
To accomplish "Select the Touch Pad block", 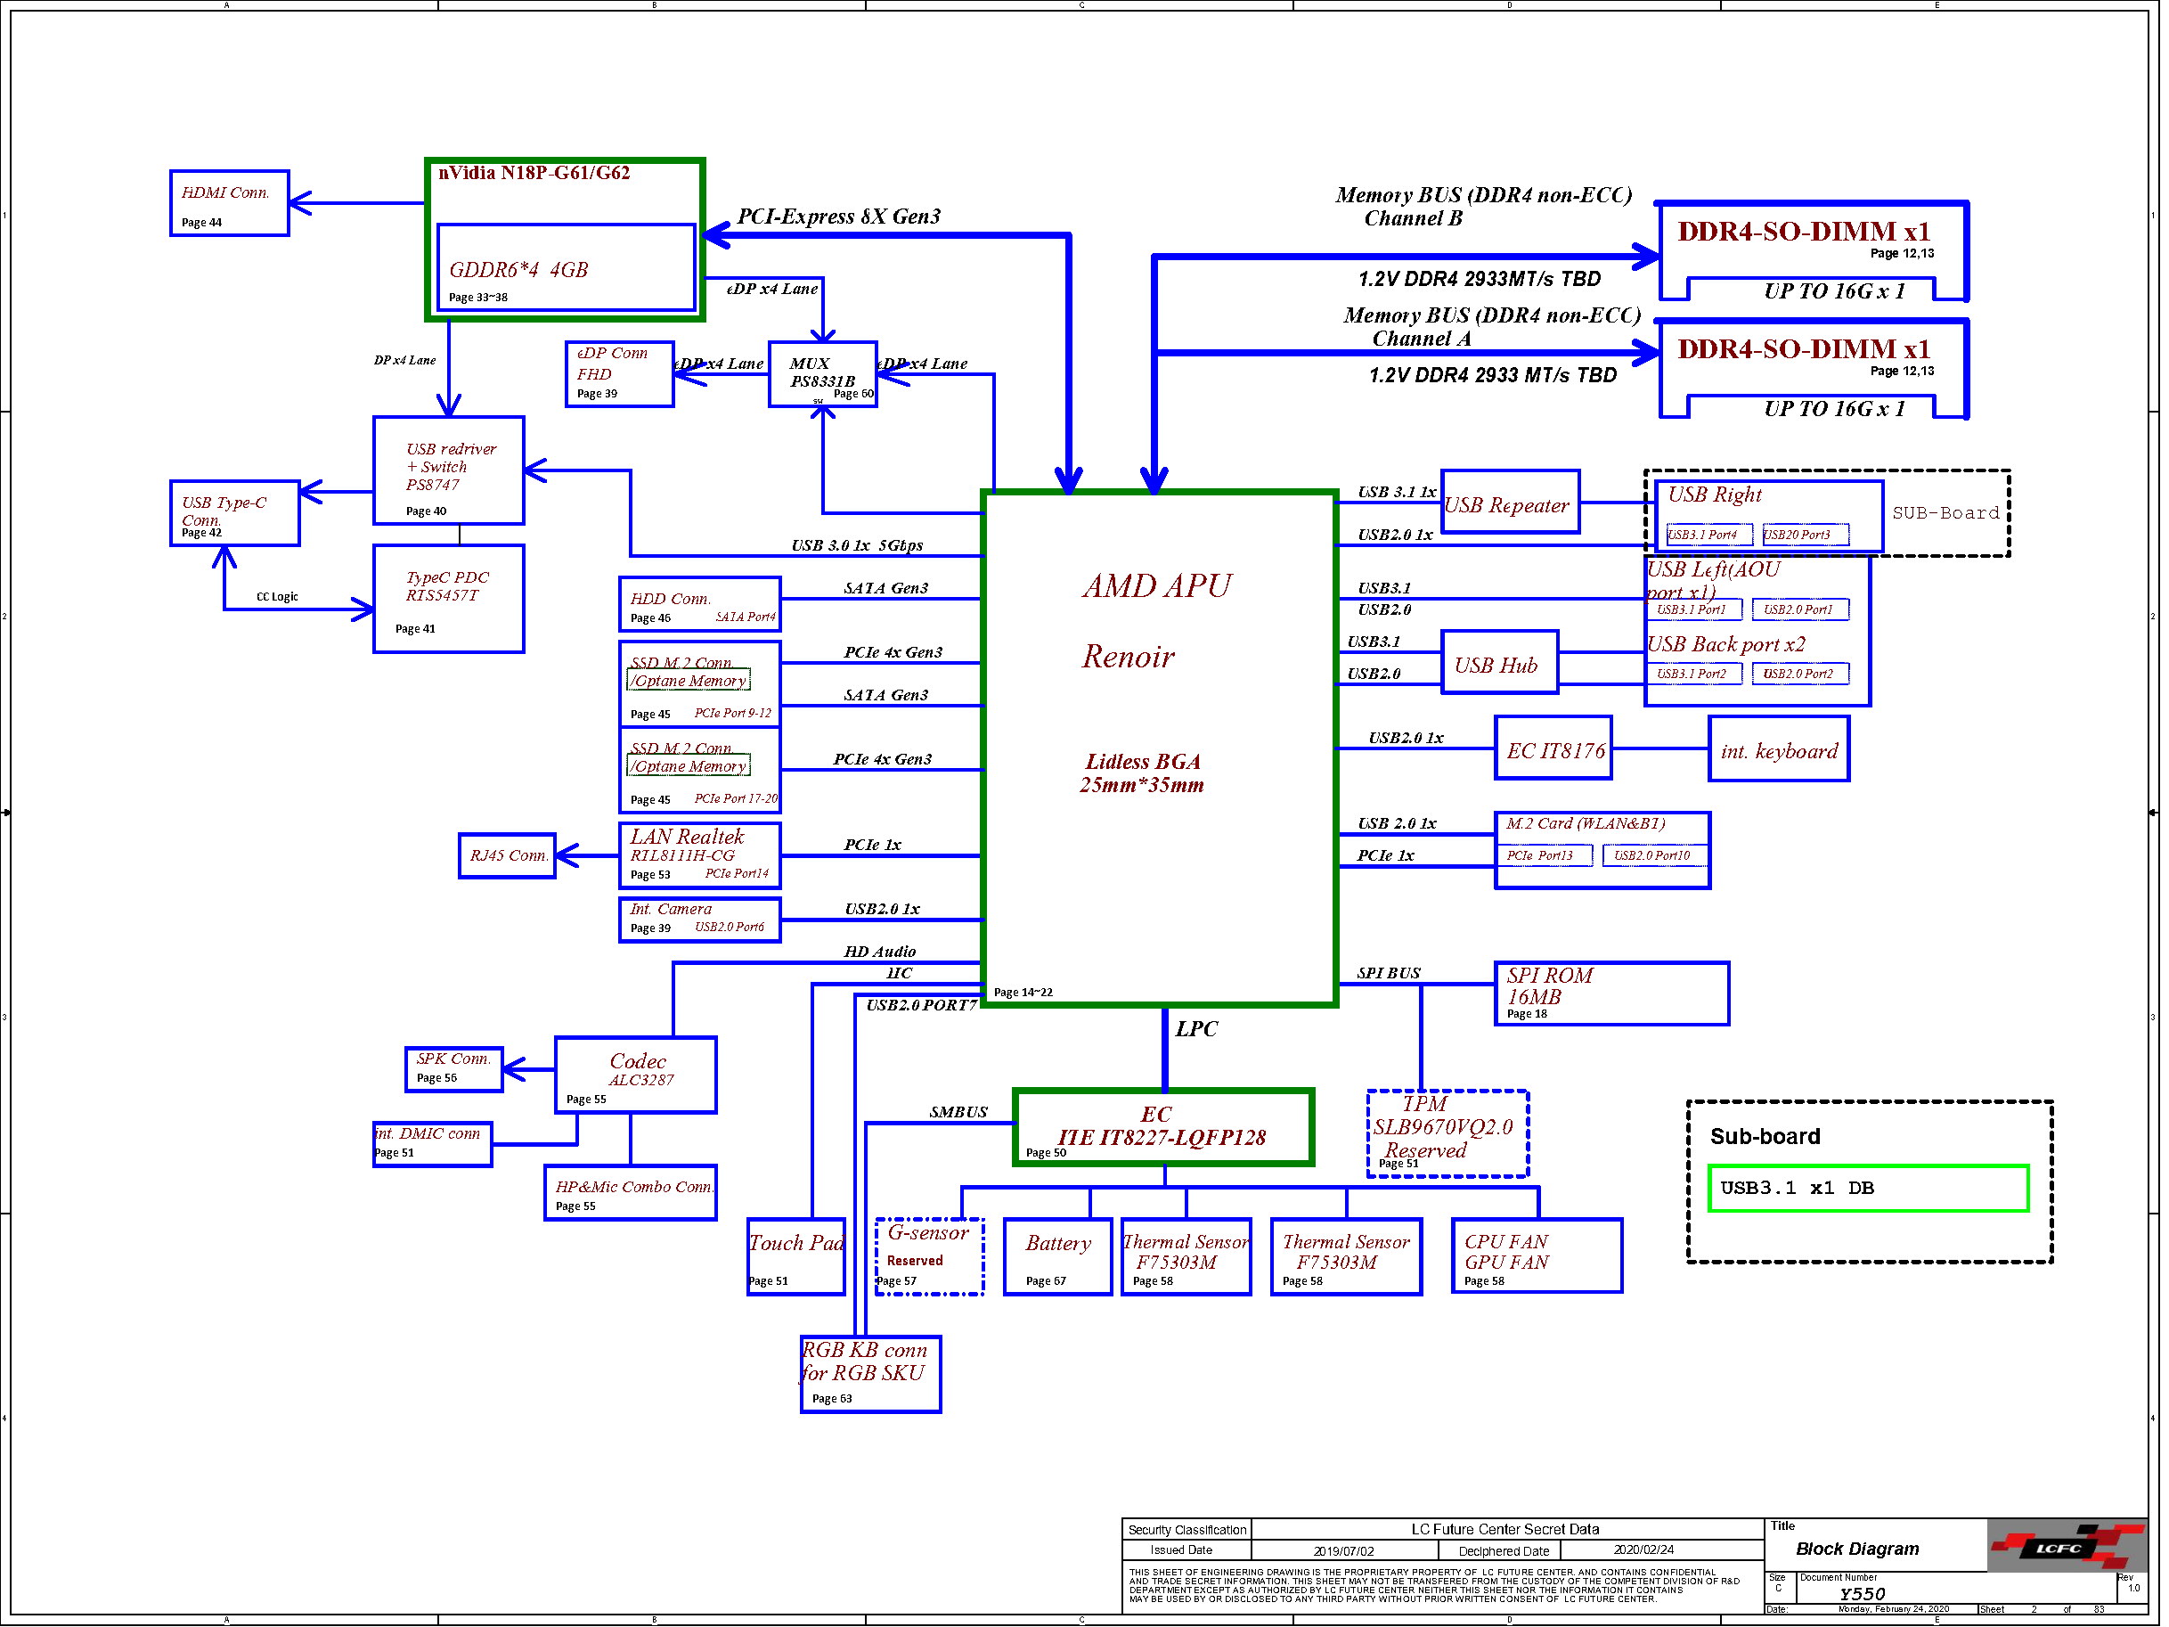I will (796, 1257).
